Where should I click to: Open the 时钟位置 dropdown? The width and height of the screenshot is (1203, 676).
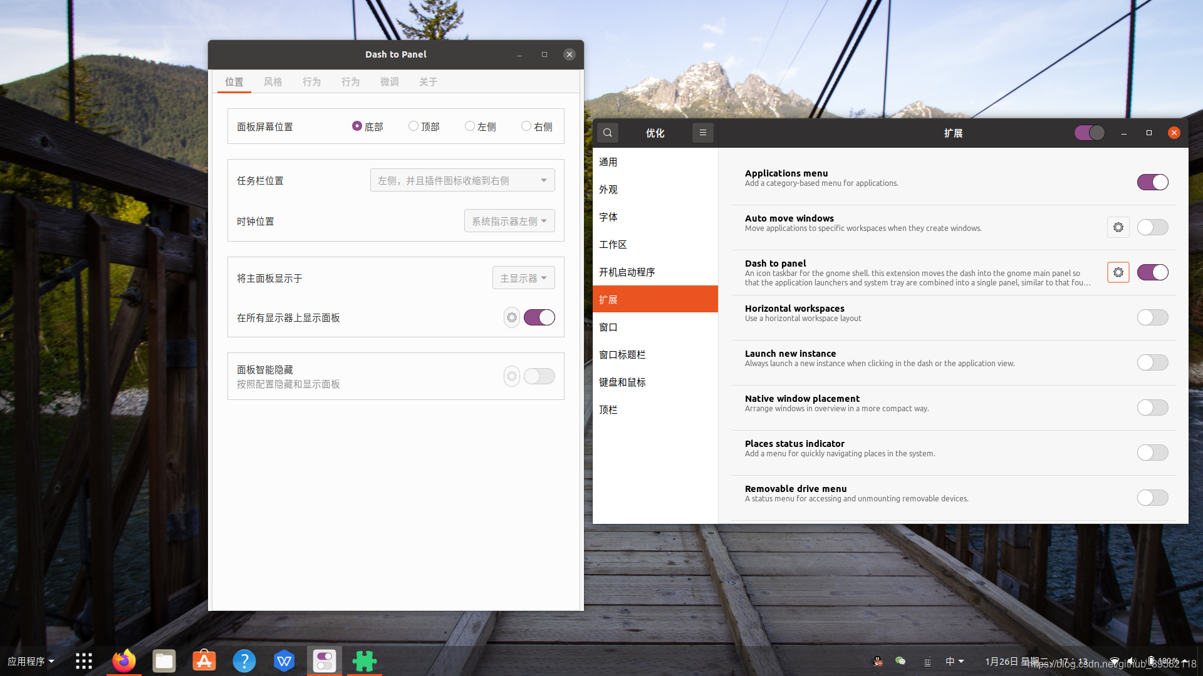[x=509, y=221]
